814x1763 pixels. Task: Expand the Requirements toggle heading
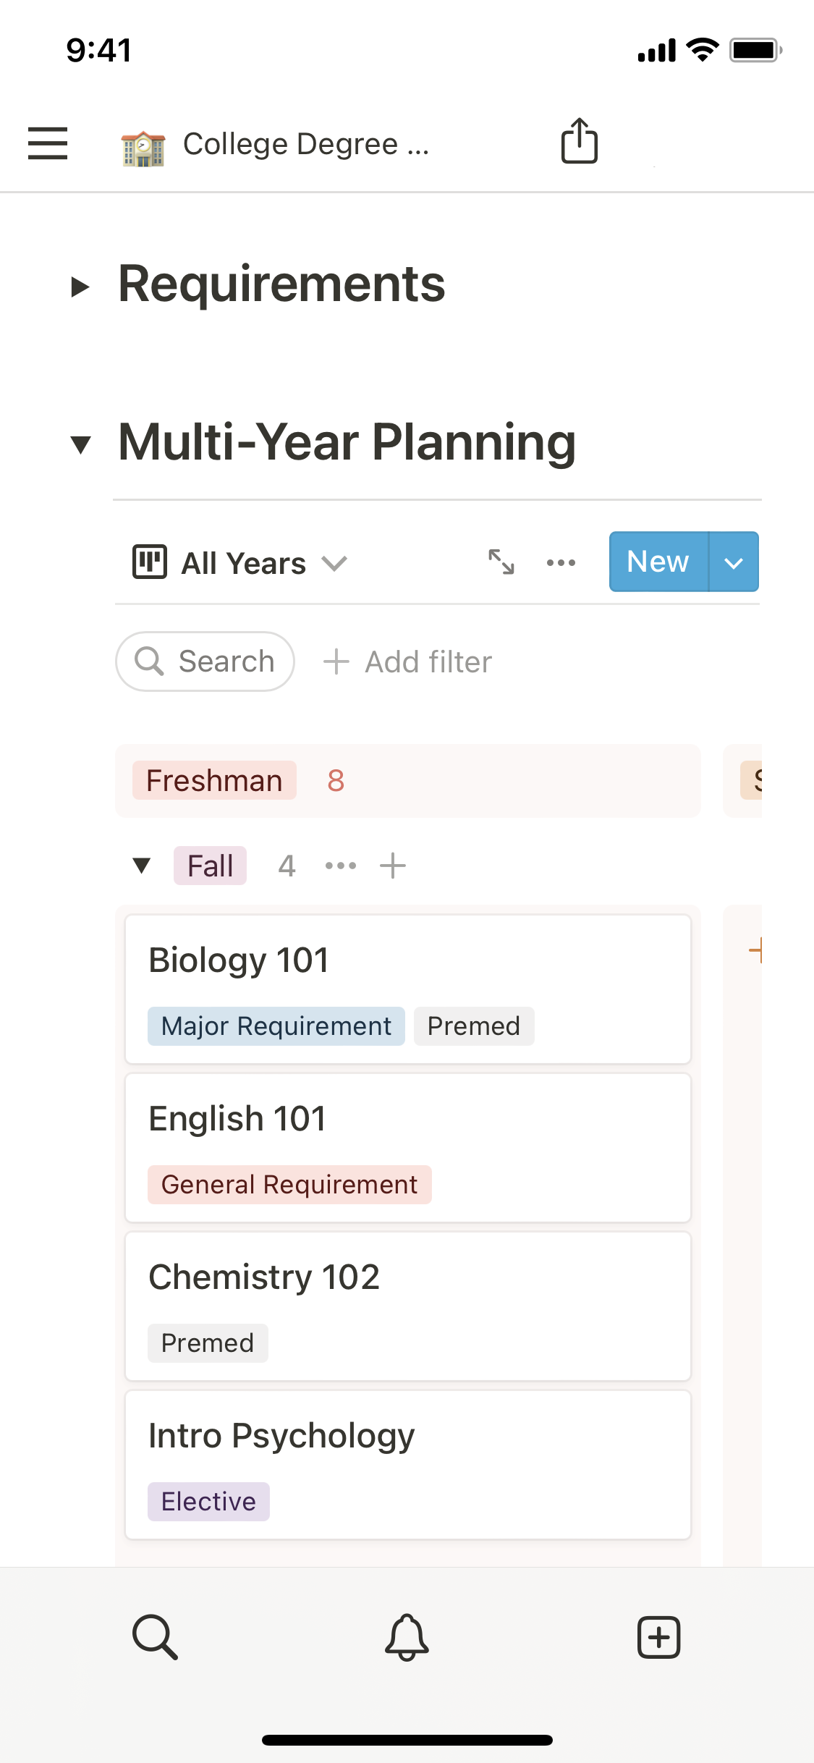point(80,287)
